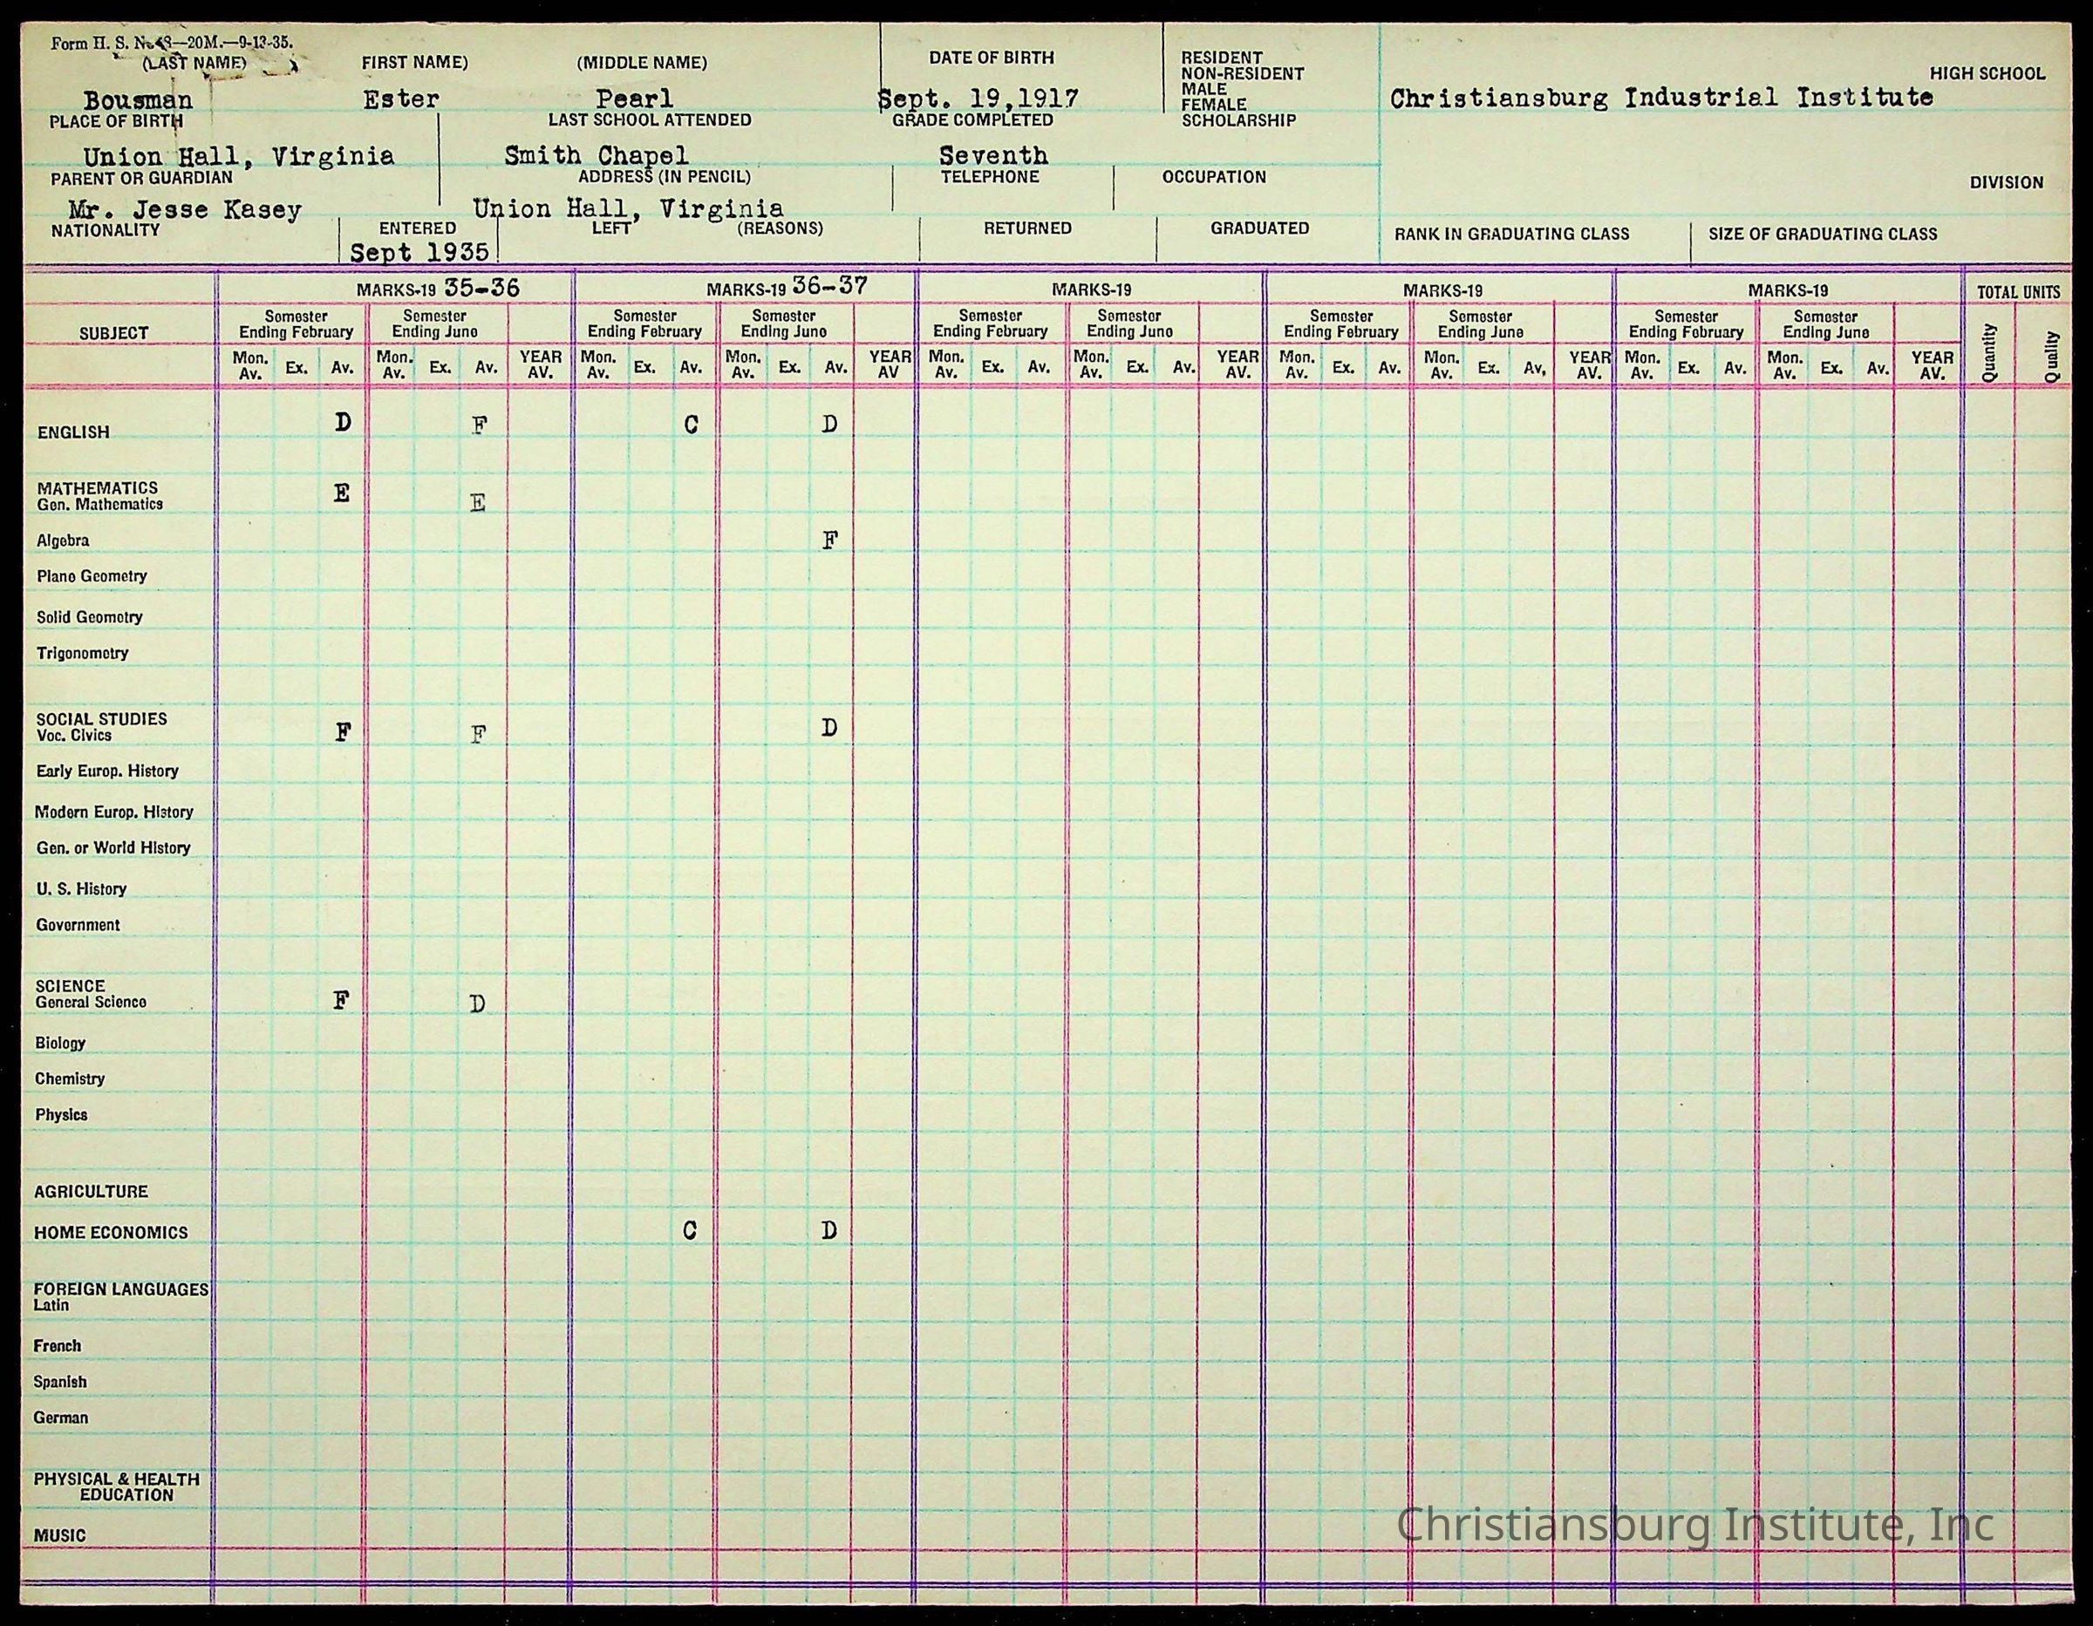Click the first name Ester
Viewport: 2093px width, 1626px height.
coord(400,99)
